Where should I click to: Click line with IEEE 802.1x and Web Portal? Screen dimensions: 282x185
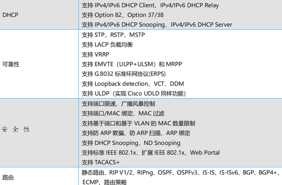pos(151,153)
